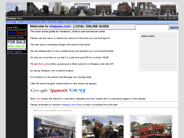Open the costumed crowd photo thumbnail
The image size is (184, 138).
(103, 127)
